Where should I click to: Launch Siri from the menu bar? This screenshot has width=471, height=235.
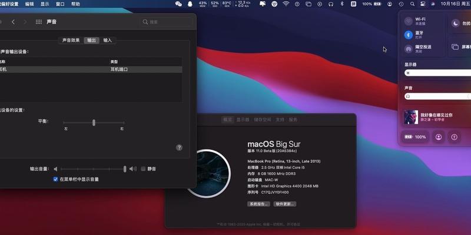coord(433,4)
